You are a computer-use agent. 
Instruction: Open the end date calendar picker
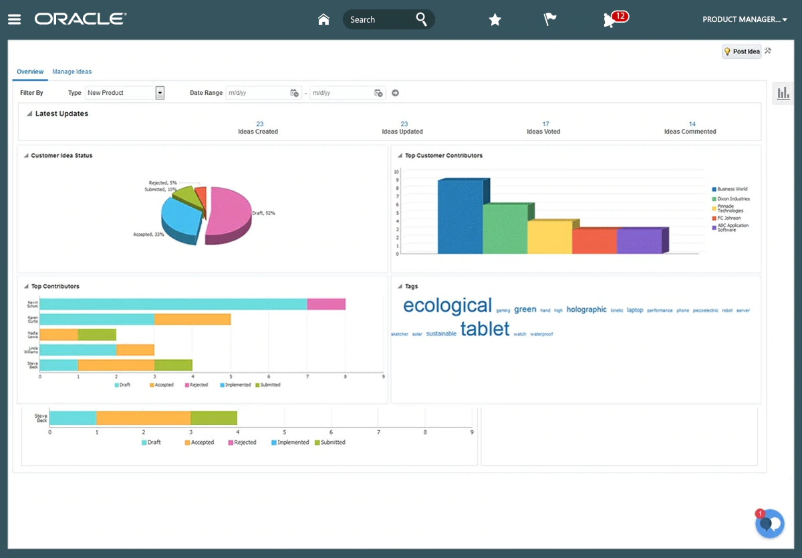[x=379, y=93]
